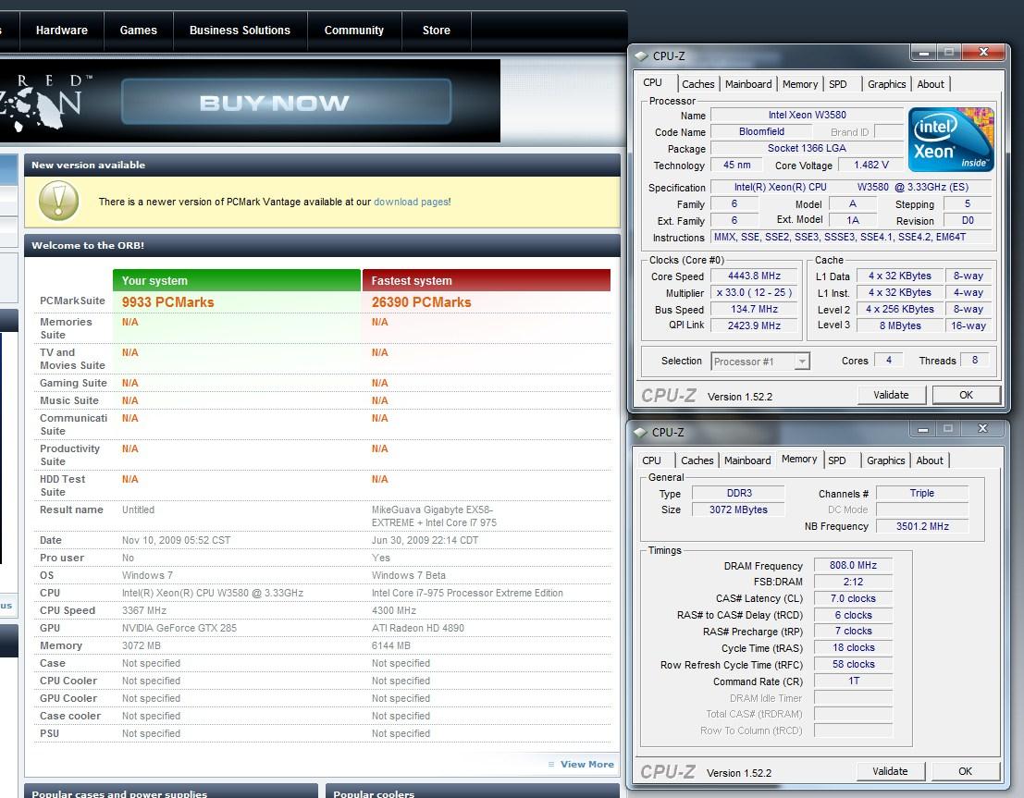
Task: Click Validate in top CPU-Z window
Action: (891, 395)
